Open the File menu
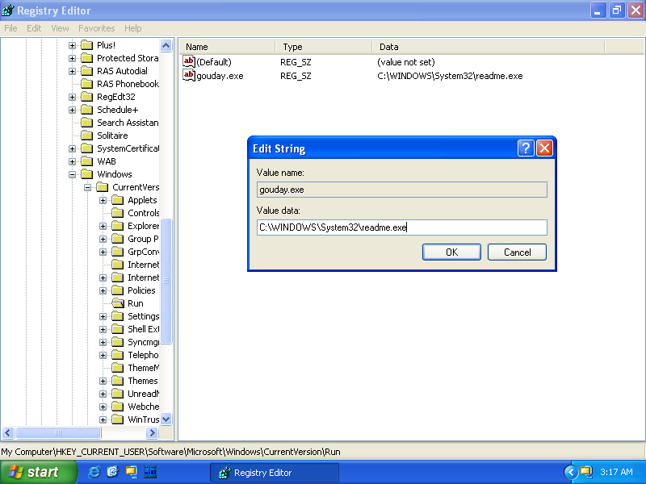 point(10,28)
